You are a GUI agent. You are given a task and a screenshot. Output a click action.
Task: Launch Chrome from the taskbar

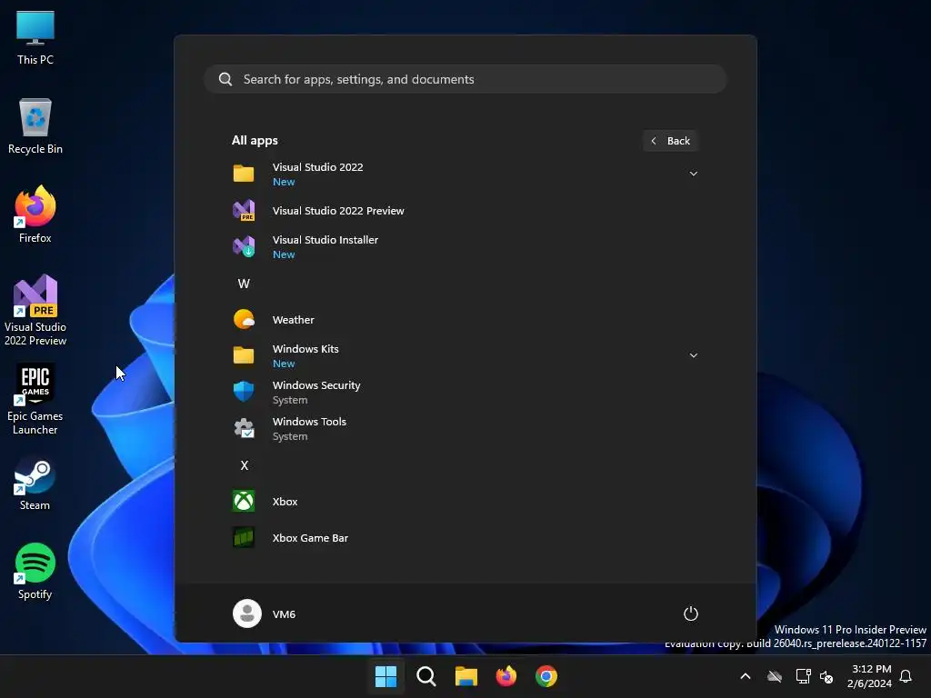546,676
